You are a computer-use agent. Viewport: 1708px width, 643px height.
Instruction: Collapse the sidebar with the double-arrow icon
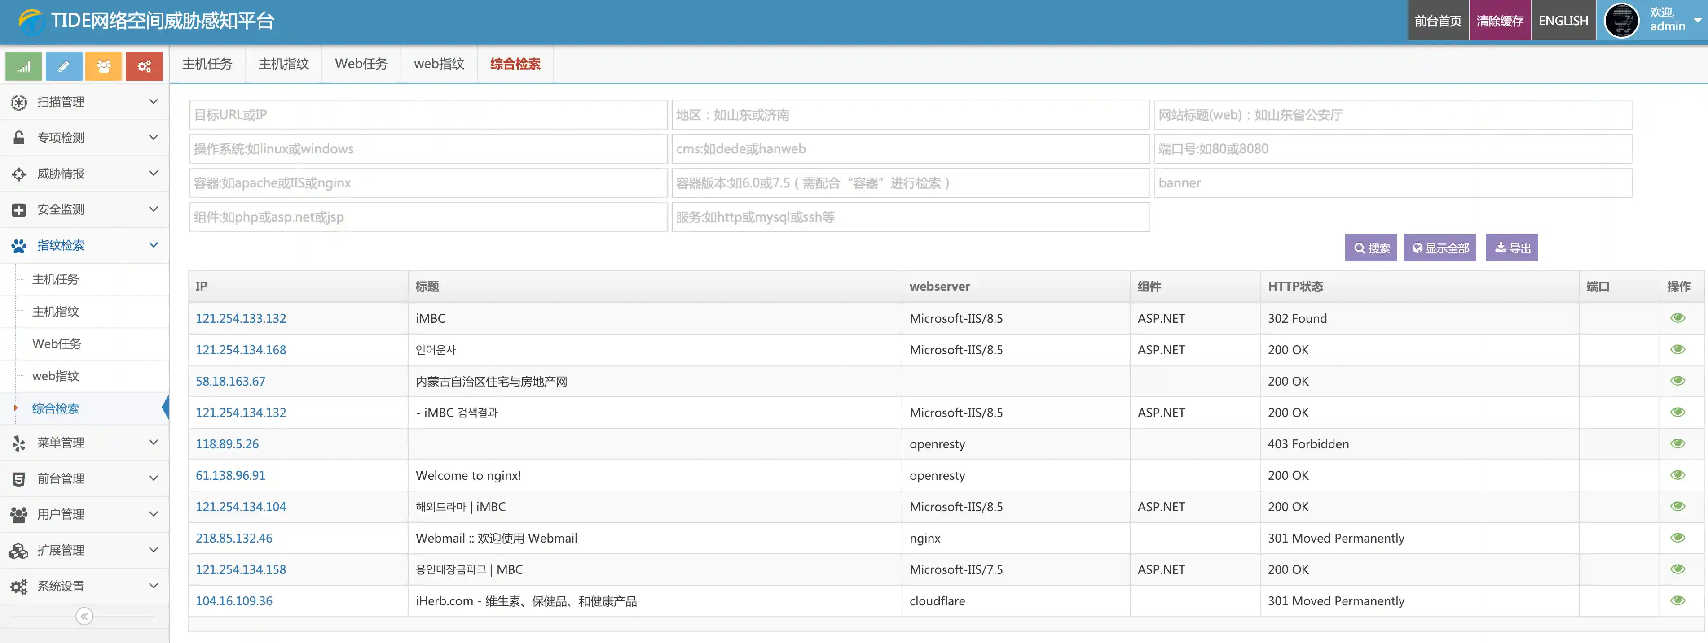coord(84,617)
